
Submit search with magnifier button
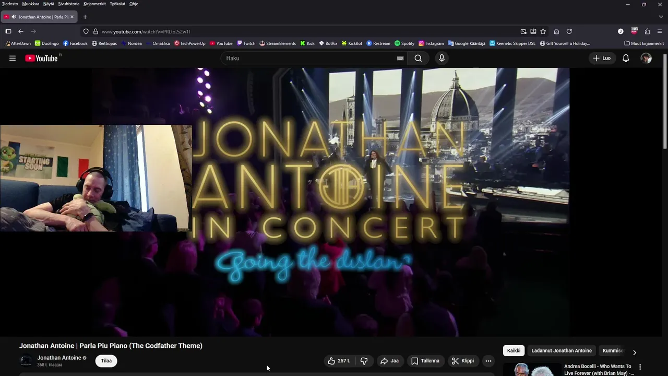418,58
